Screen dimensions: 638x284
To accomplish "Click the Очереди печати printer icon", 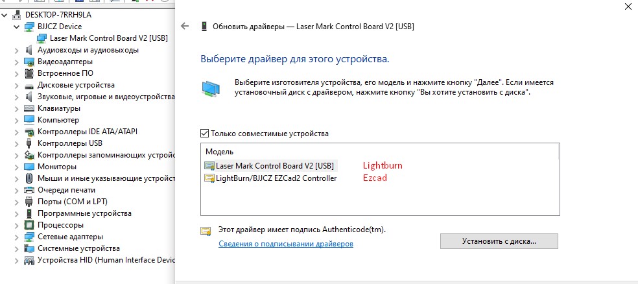I will (29, 190).
